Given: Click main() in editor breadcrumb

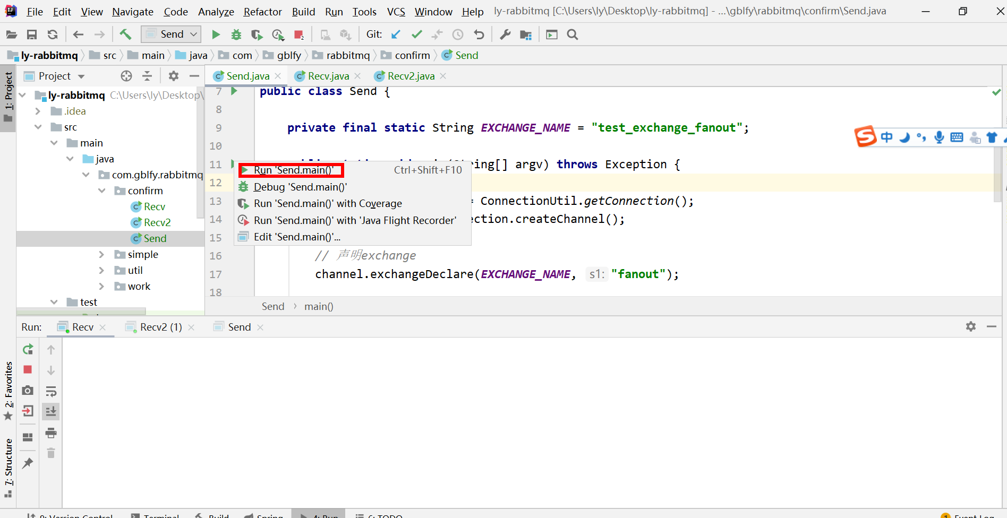Looking at the screenshot, I should pyautogui.click(x=319, y=306).
